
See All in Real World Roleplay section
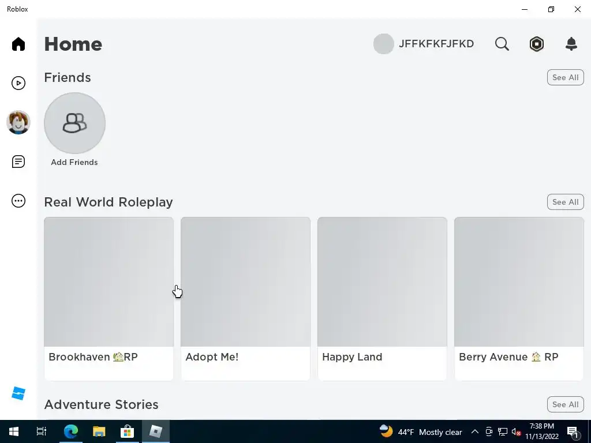(x=565, y=202)
